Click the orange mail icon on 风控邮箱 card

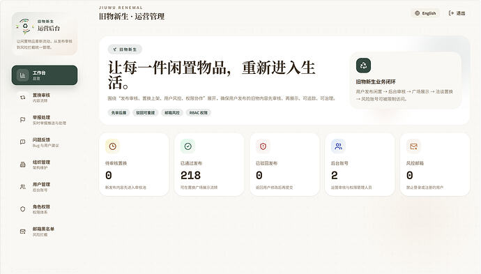point(413,146)
